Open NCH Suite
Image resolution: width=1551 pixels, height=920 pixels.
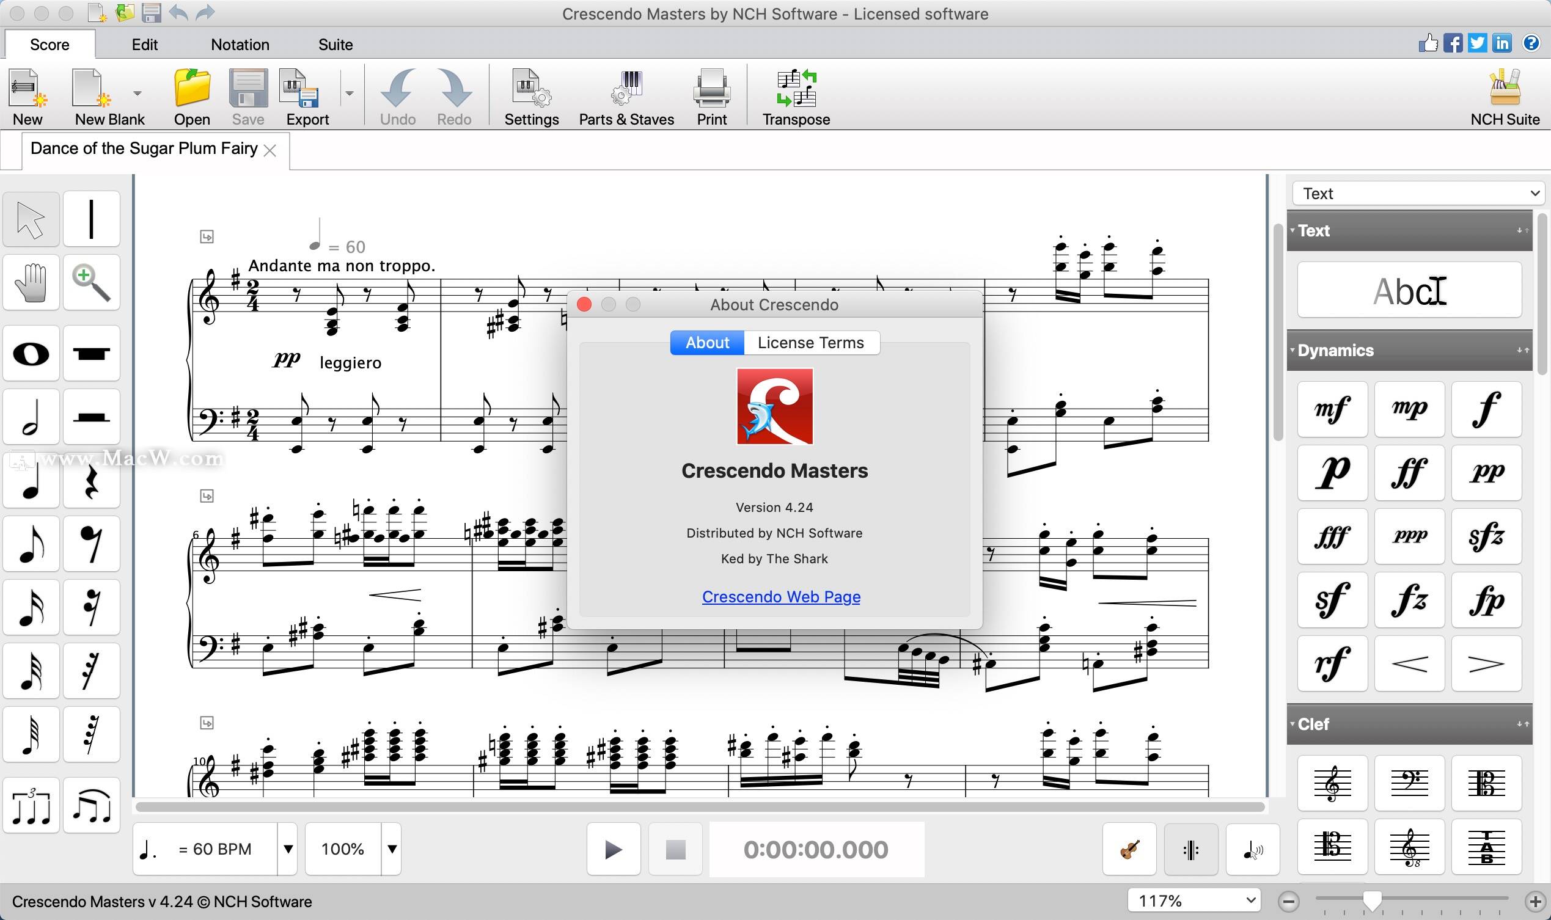point(1505,97)
